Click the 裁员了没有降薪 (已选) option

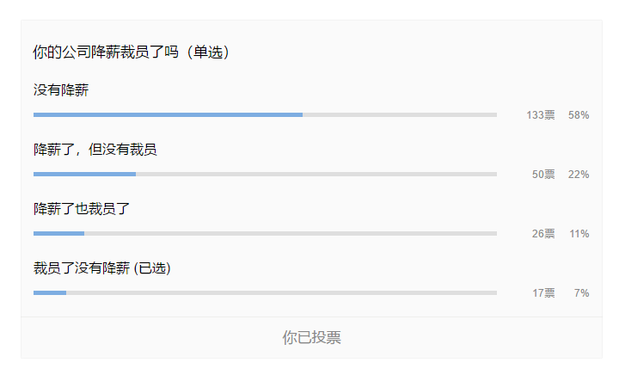101,268
